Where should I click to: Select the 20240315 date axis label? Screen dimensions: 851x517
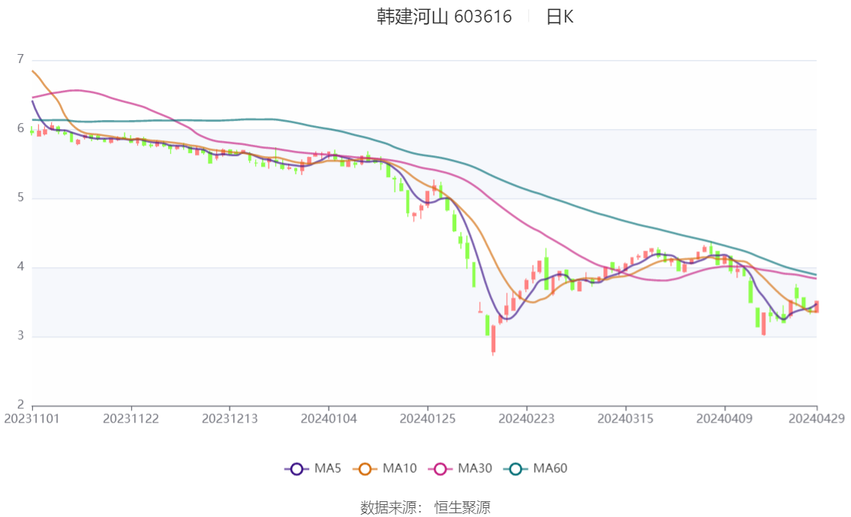coord(625,419)
